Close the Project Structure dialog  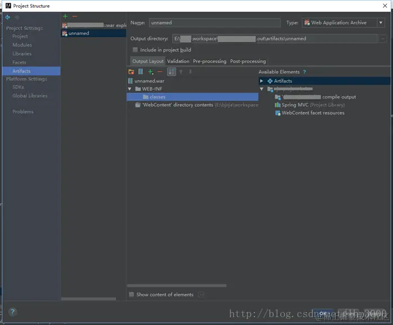pyautogui.click(x=385, y=6)
